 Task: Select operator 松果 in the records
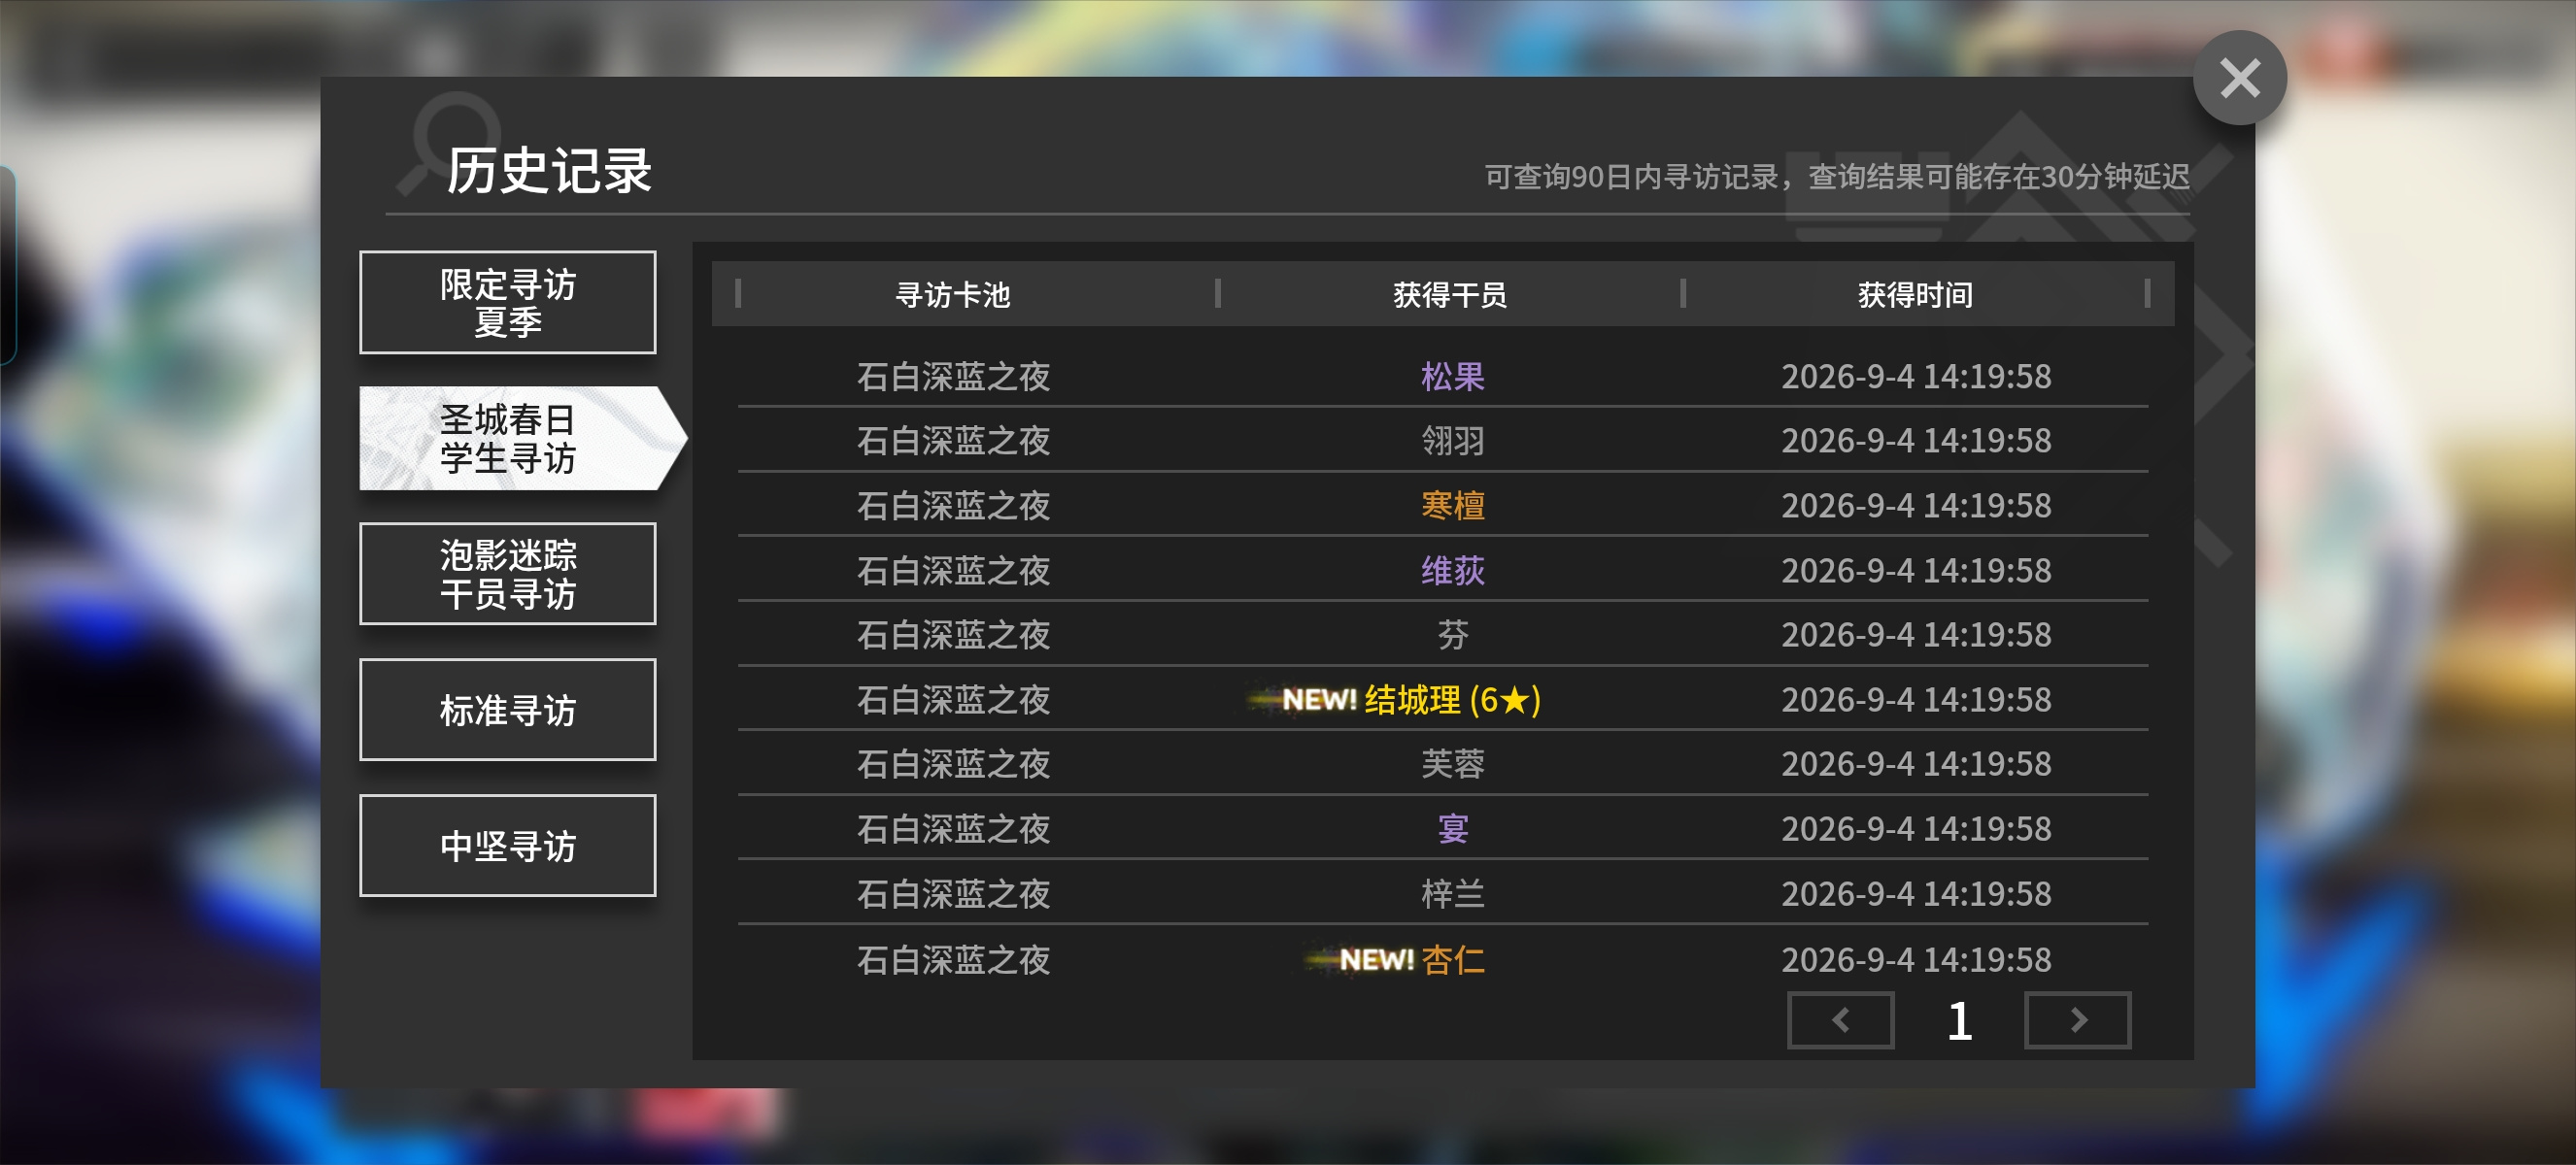click(1453, 377)
